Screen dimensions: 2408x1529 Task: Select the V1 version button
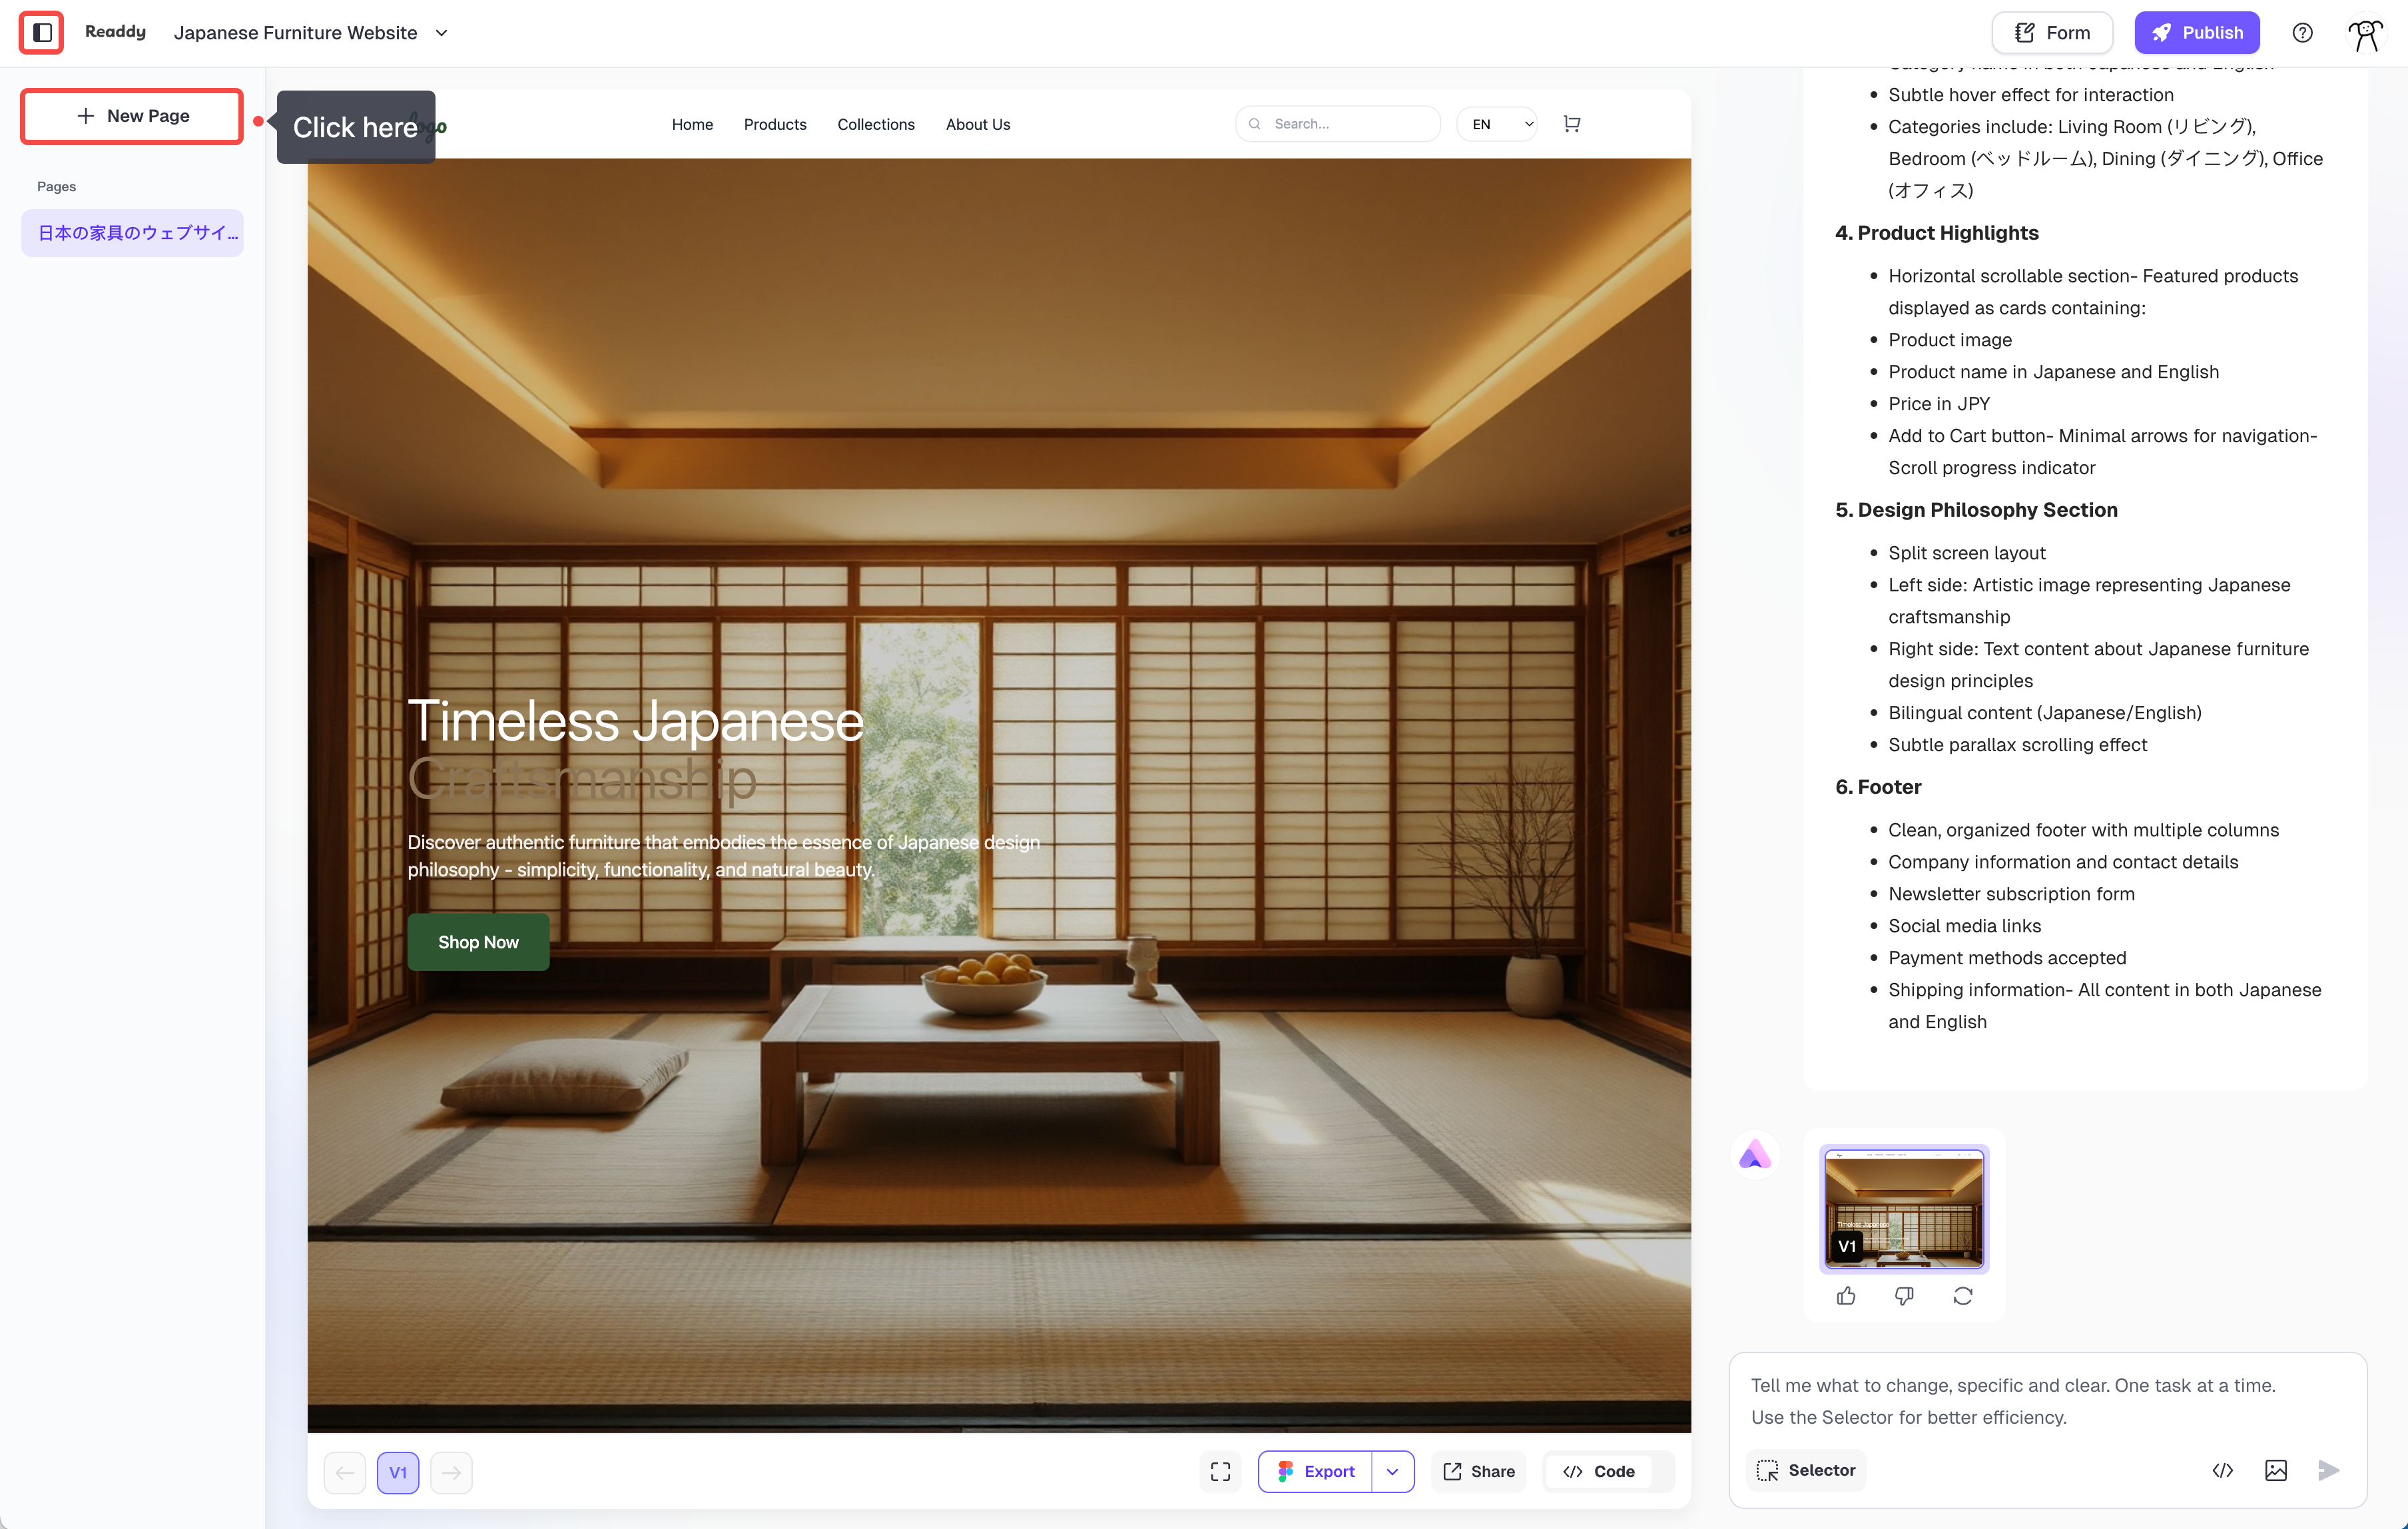click(398, 1472)
